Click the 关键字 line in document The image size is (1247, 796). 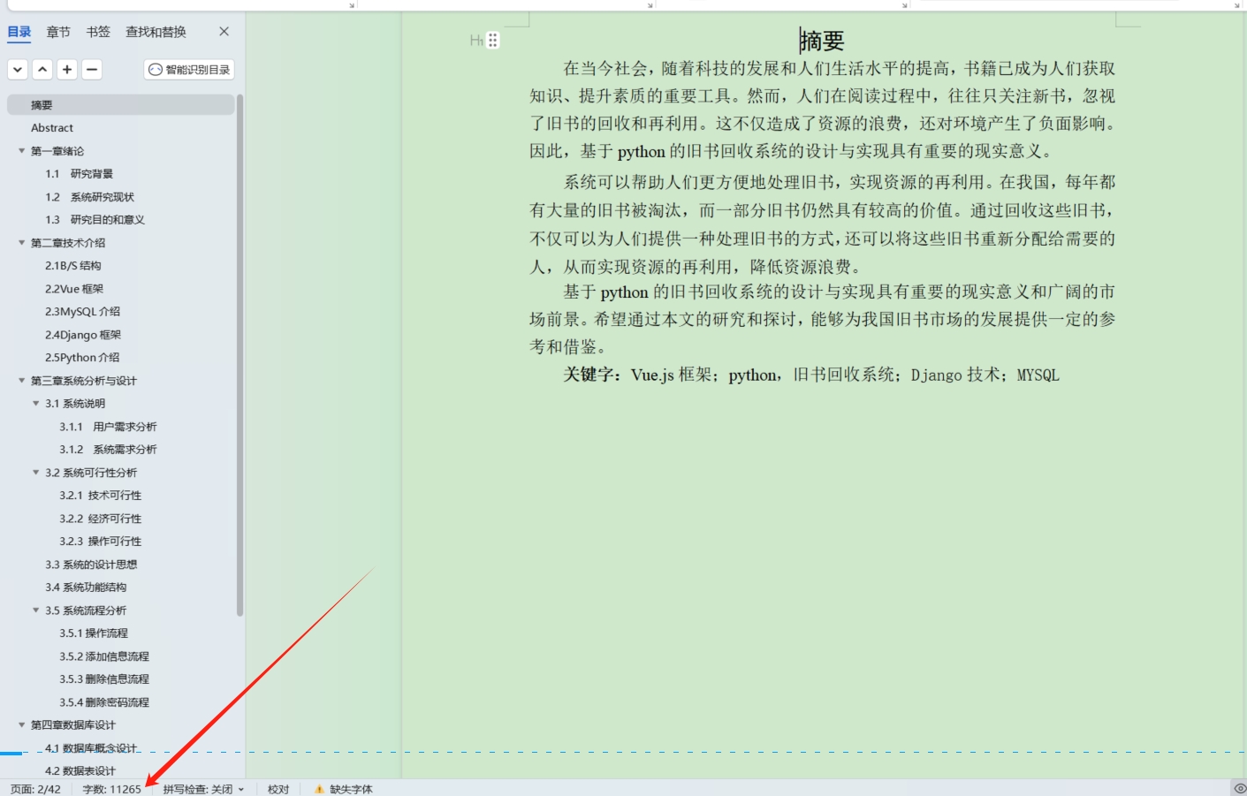click(811, 375)
